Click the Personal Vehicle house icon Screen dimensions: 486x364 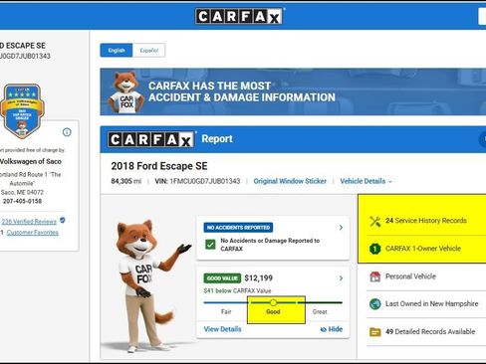(x=375, y=276)
